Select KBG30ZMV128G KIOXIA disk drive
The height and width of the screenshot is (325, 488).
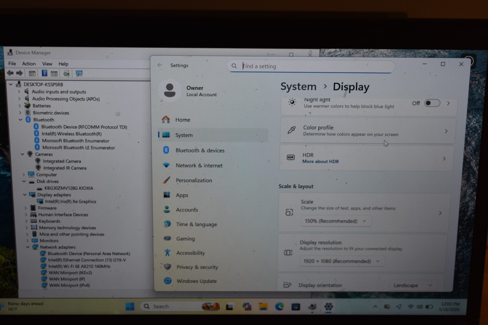[x=69, y=188]
